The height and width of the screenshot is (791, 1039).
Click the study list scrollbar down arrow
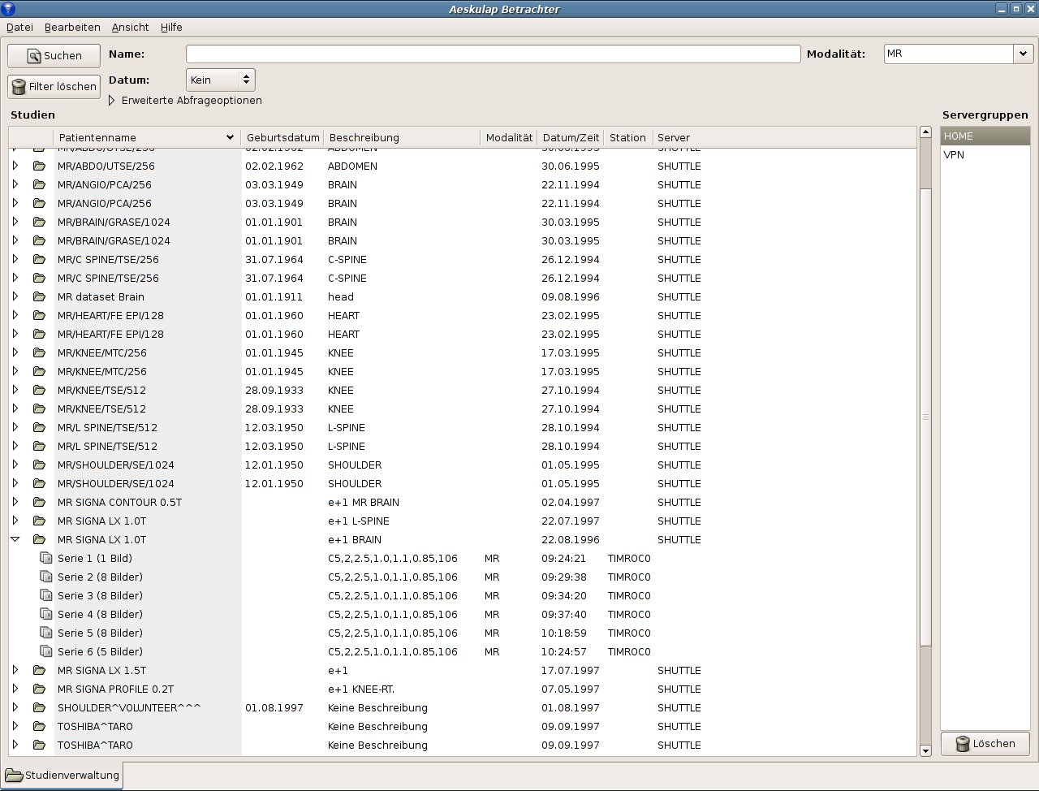(925, 751)
